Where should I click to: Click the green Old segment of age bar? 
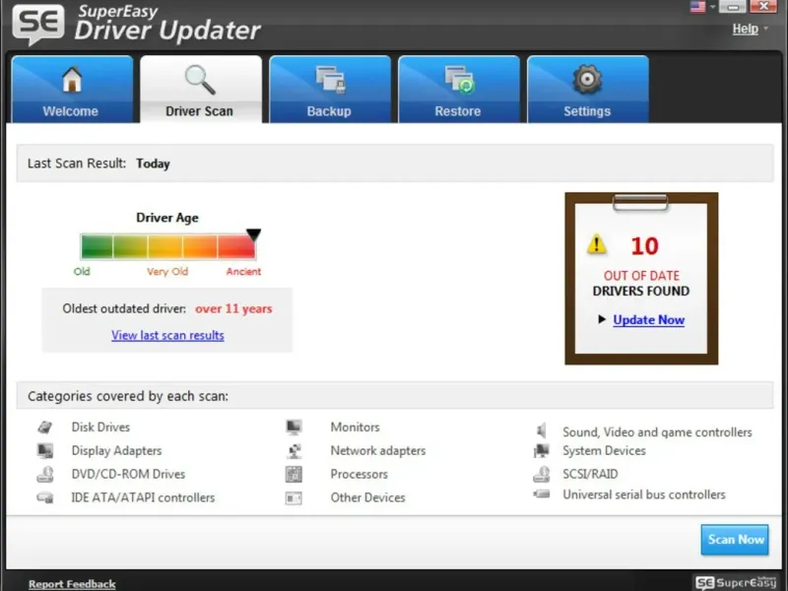coord(97,246)
